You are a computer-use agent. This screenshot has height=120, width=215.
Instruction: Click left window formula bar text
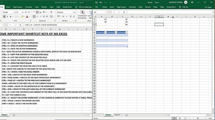(41, 25)
